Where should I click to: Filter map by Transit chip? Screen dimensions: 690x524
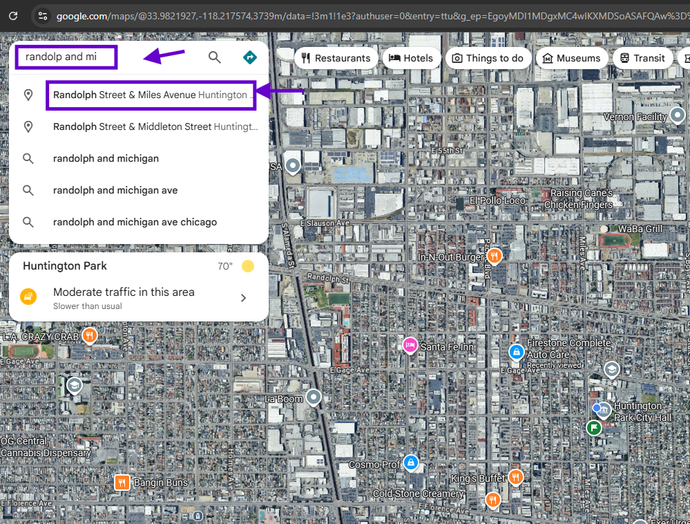(642, 58)
